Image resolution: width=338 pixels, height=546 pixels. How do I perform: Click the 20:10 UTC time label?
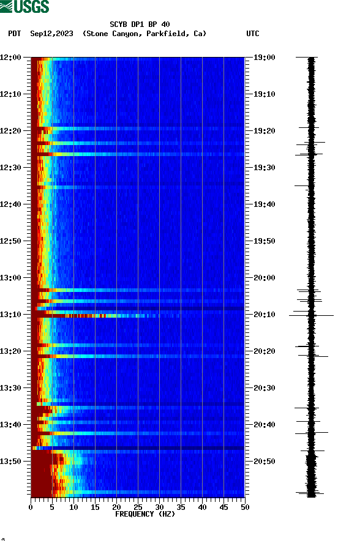point(264,315)
